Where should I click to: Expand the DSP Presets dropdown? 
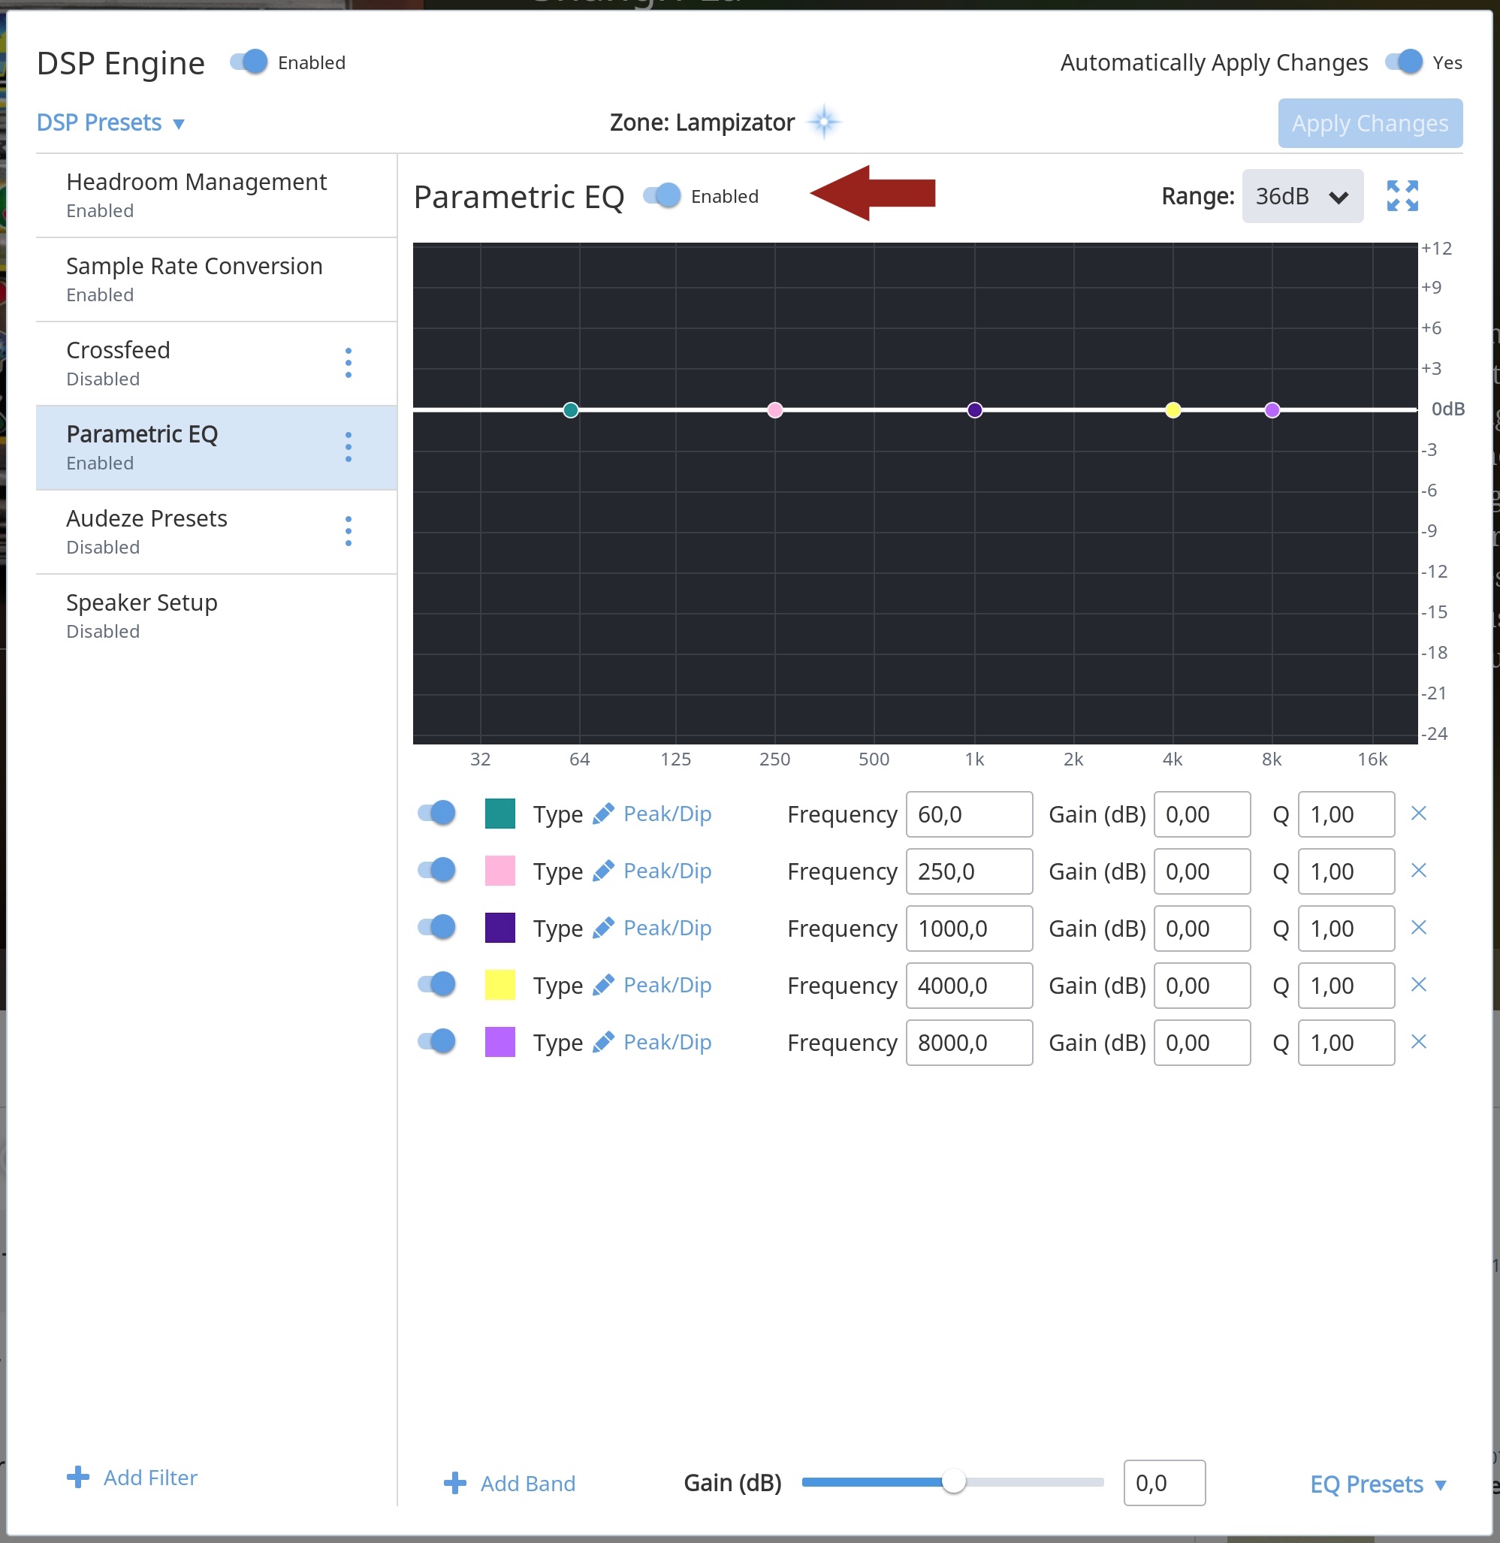point(110,123)
